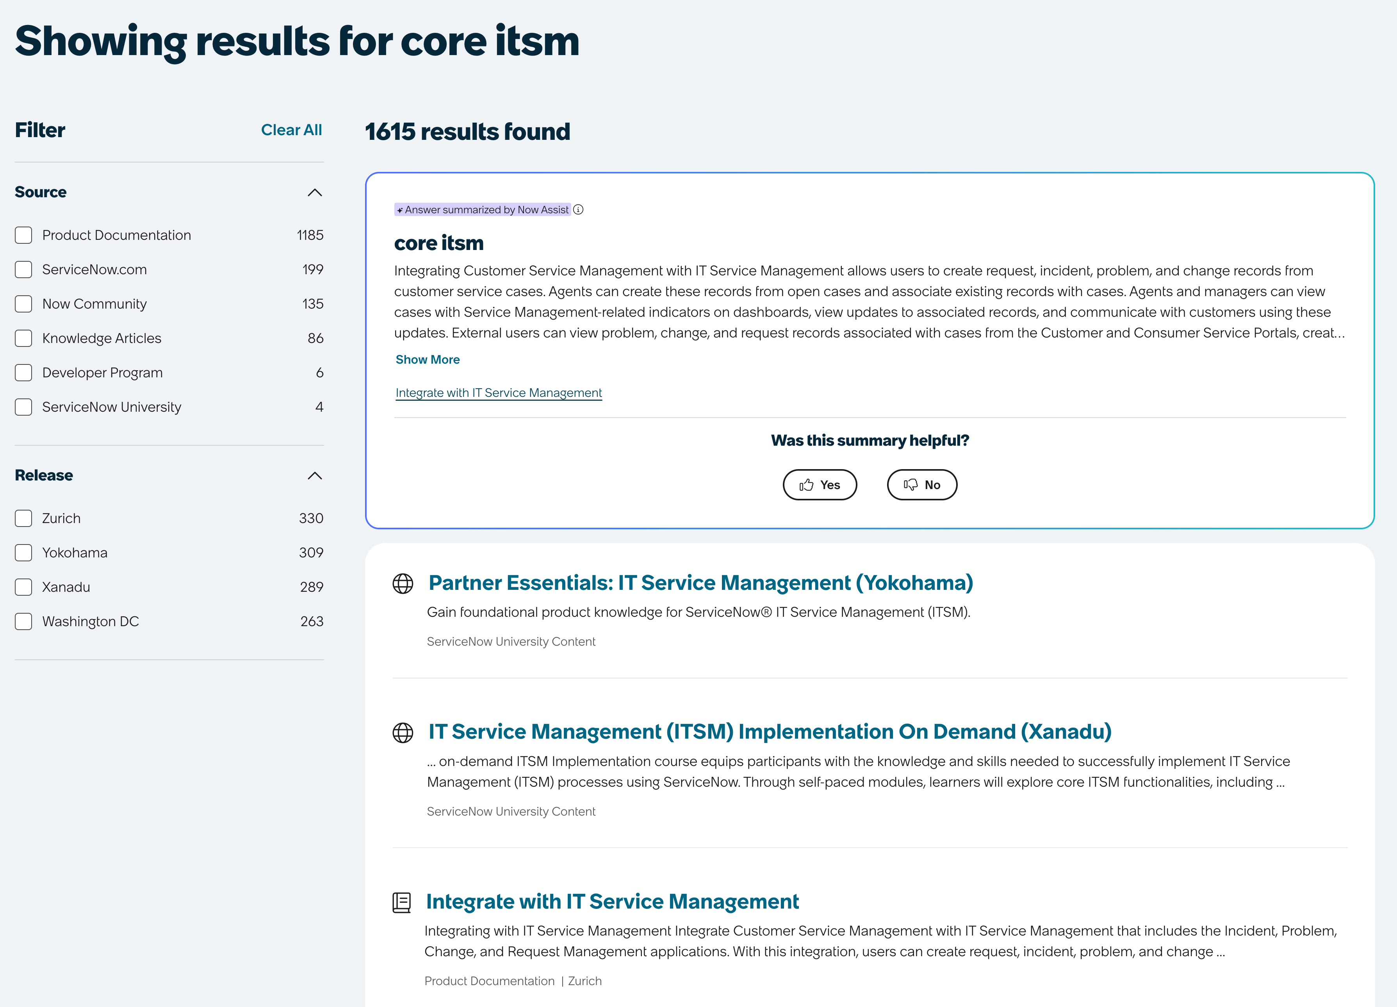Collapse the Source filter section chevron
Viewport: 1397px width, 1007px height.
[315, 192]
